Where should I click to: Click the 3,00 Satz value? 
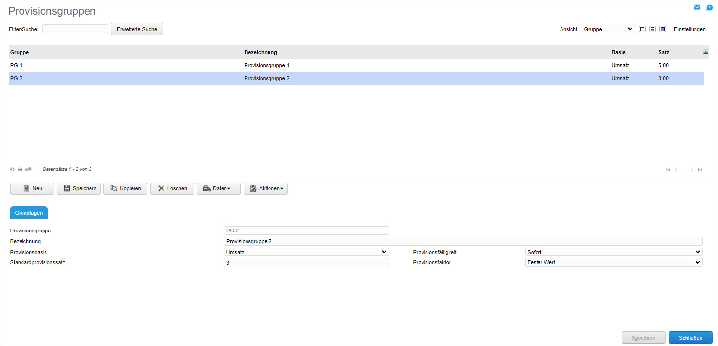click(x=664, y=78)
